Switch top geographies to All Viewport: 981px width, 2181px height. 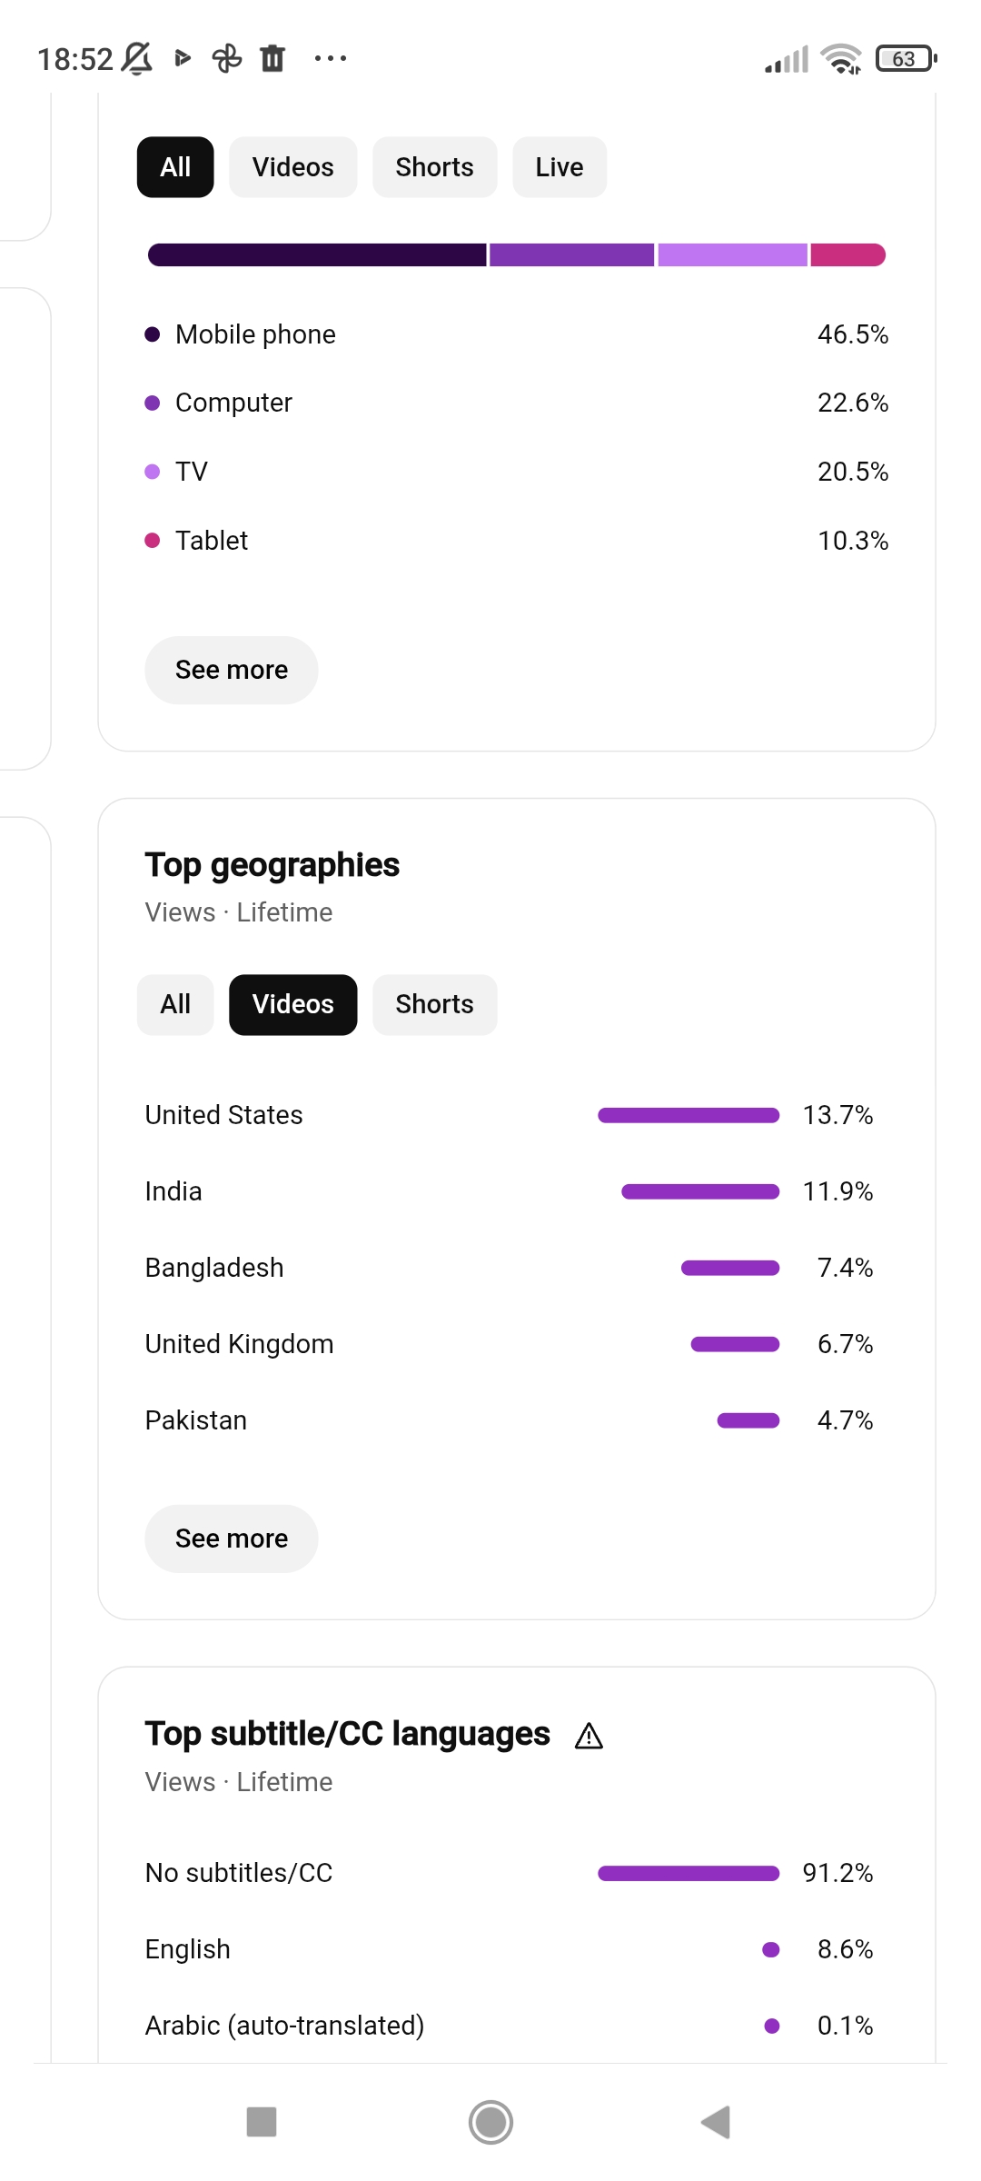click(175, 1004)
